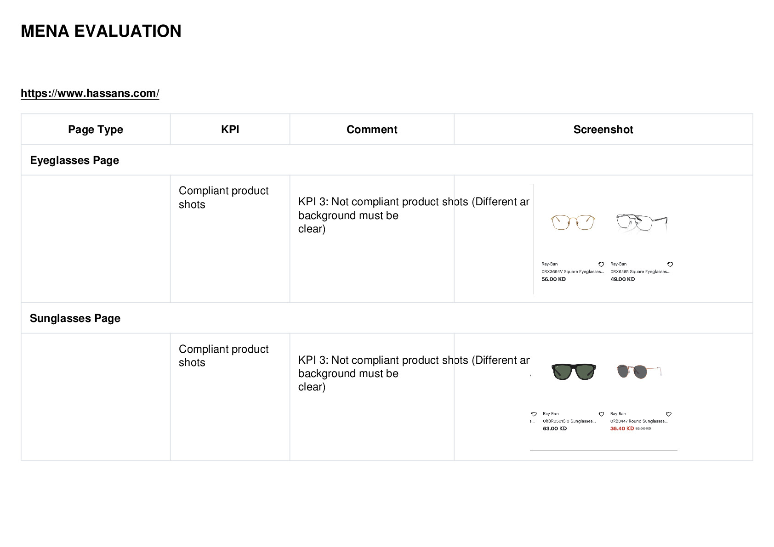Select the KPI column header
The height and width of the screenshot is (547, 774).
[230, 130]
